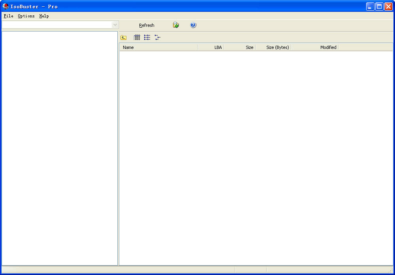The width and height of the screenshot is (395, 275).
Task: Sort by the Size column header
Action: click(x=240, y=47)
